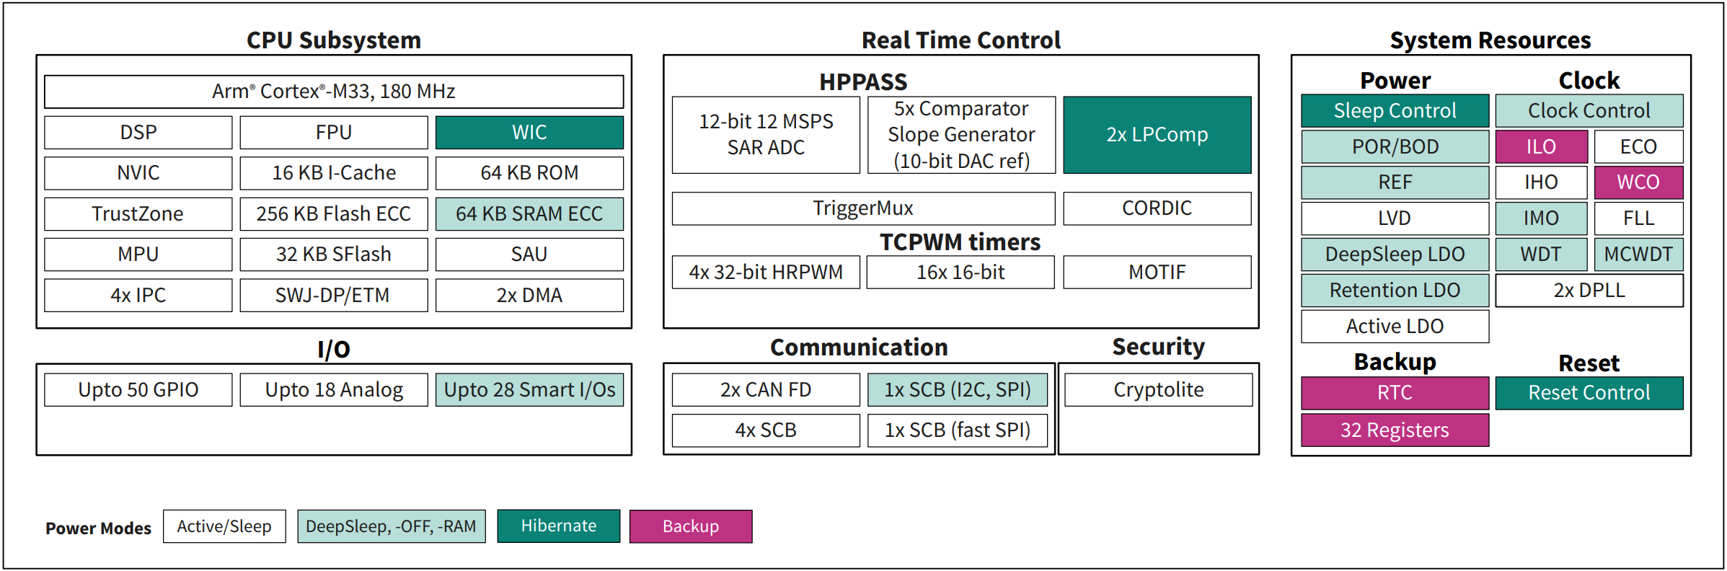
Task: Click the RTC backup block
Action: point(1395,393)
